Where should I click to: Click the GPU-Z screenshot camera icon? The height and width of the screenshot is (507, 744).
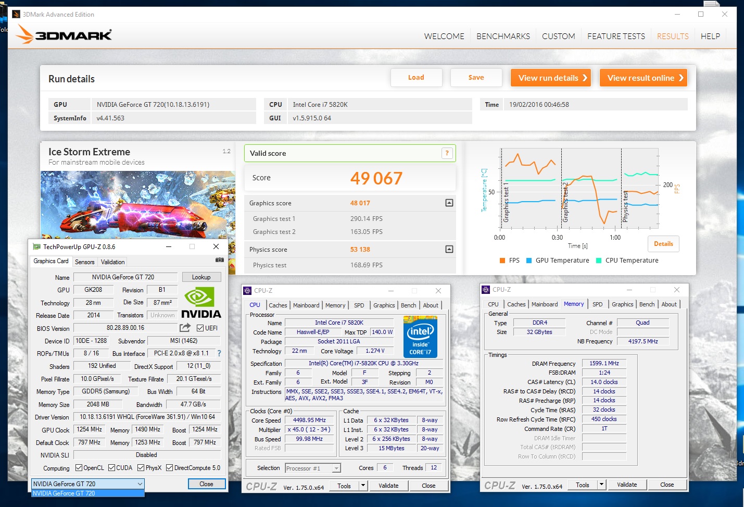pos(220,259)
